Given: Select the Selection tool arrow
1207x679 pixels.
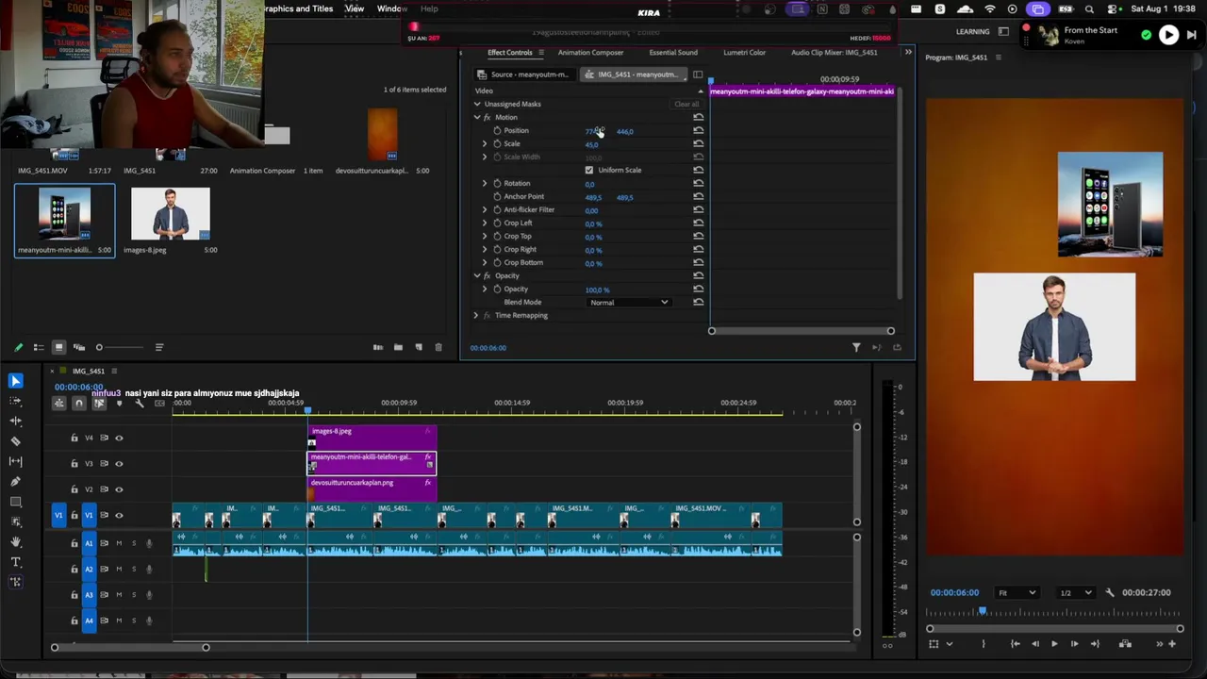Looking at the screenshot, I should [x=16, y=381].
